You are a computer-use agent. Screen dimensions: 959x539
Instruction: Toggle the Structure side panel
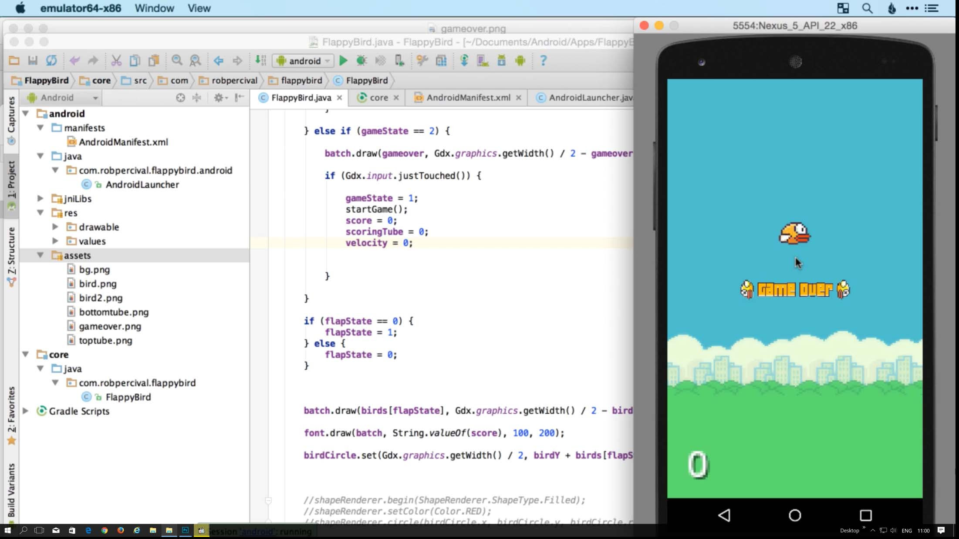pos(11,257)
